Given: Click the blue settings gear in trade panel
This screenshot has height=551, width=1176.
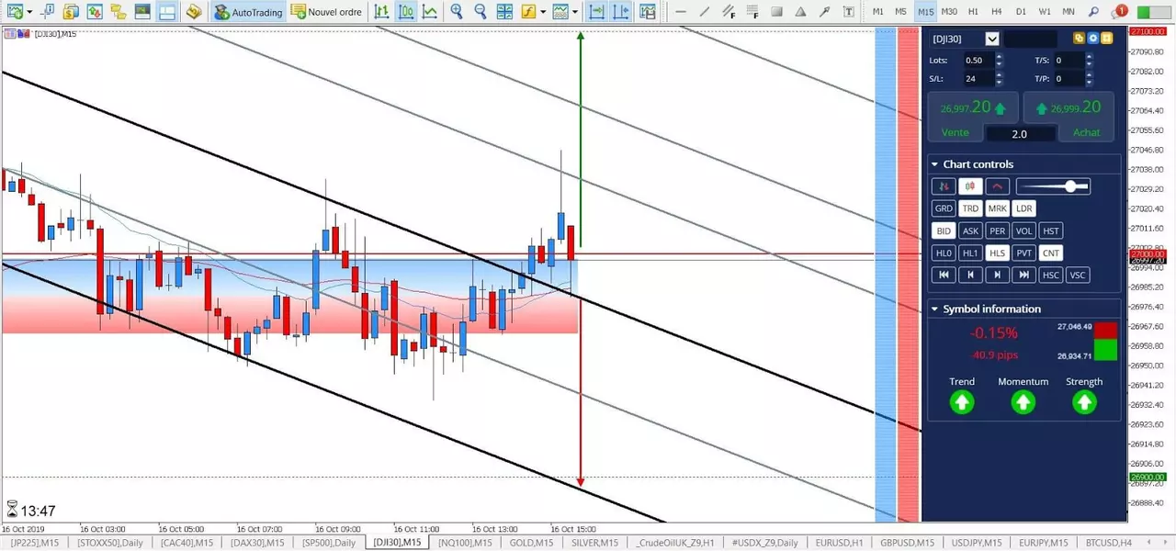Looking at the screenshot, I should 1093,39.
